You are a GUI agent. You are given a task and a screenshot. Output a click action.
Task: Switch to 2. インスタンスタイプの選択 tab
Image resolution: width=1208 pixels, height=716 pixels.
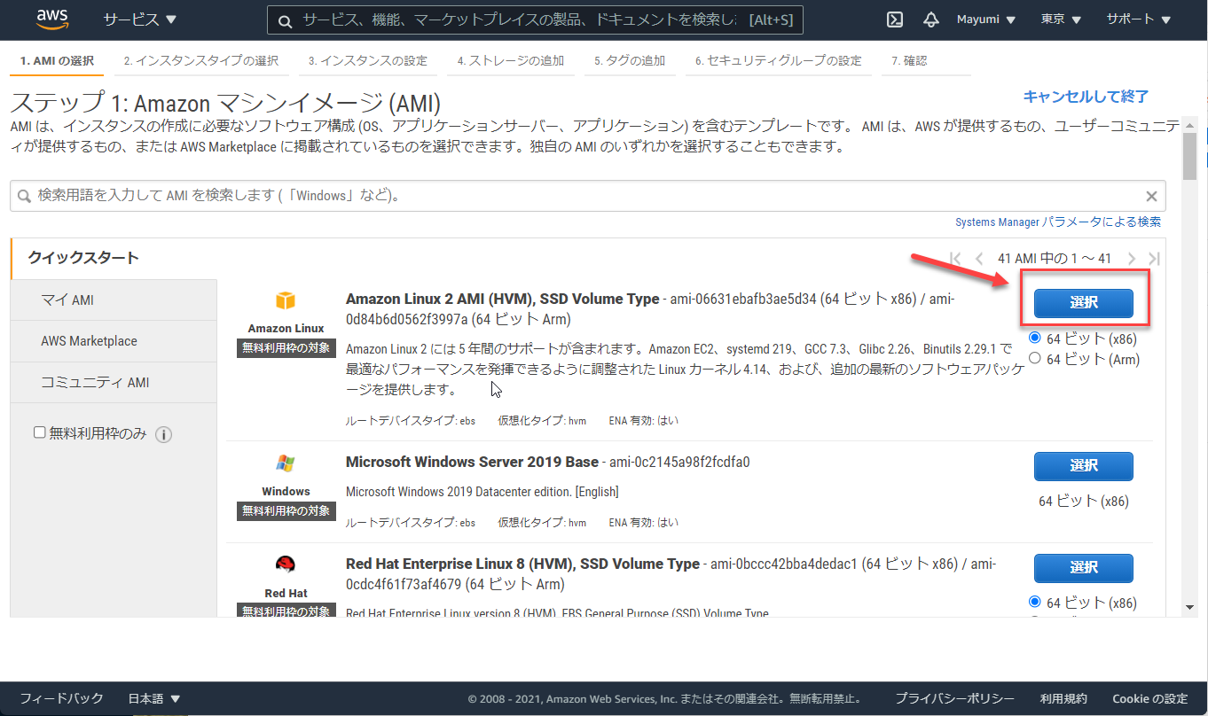(x=201, y=61)
